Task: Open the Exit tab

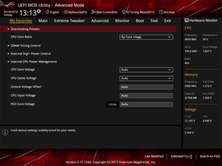Action: [x=167, y=21]
